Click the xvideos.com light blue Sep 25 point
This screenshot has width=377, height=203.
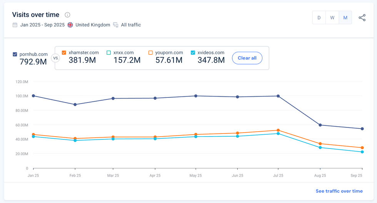[362, 152]
